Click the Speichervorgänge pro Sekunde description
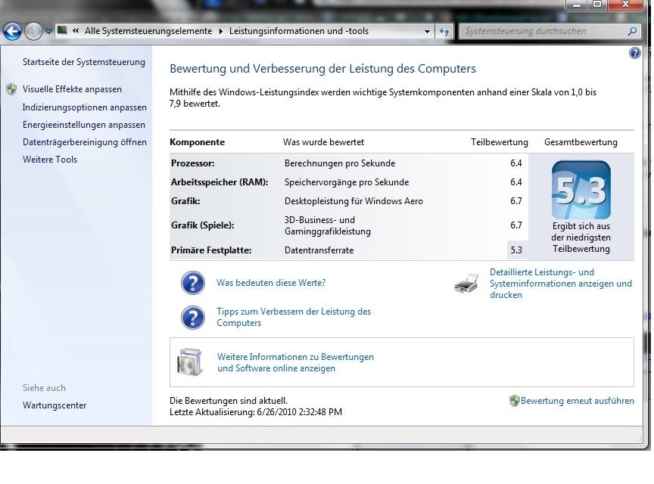 [347, 182]
